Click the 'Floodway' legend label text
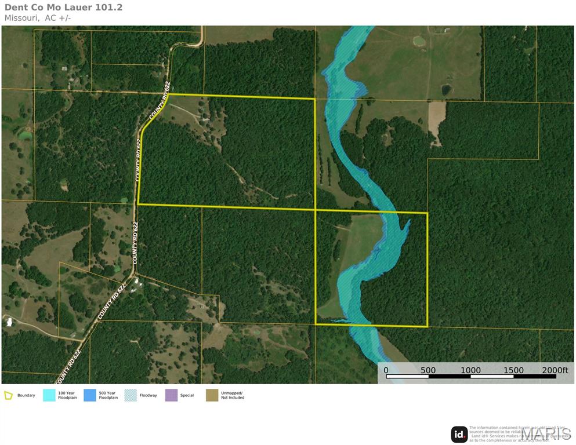 point(148,396)
